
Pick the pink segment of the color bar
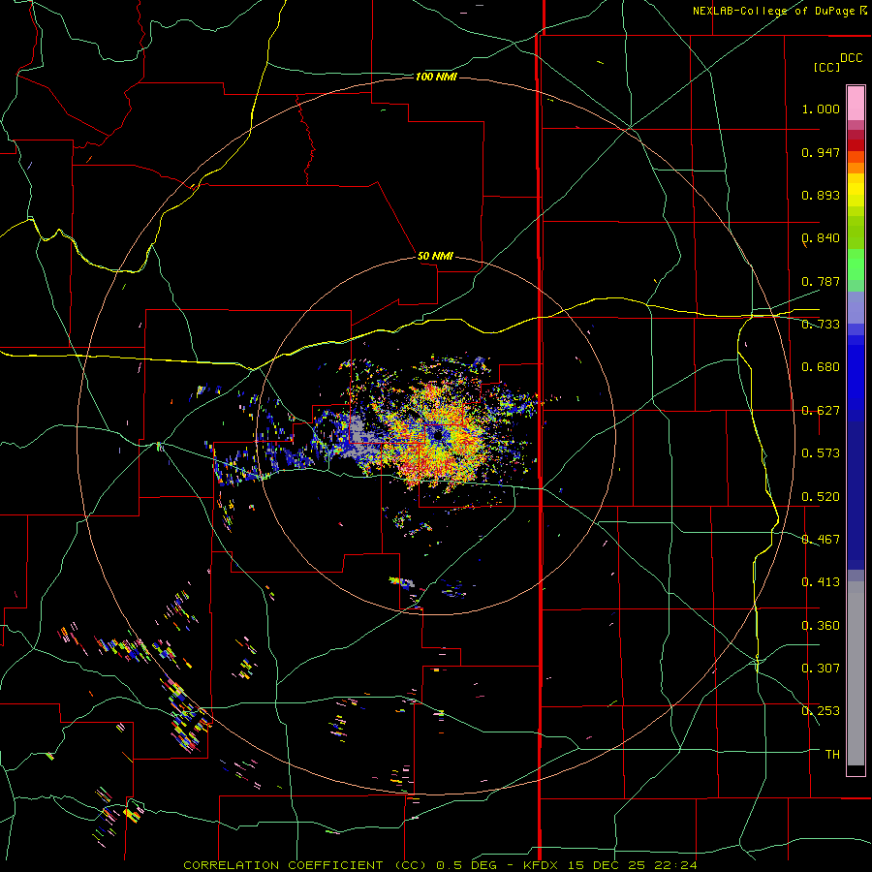click(x=856, y=103)
